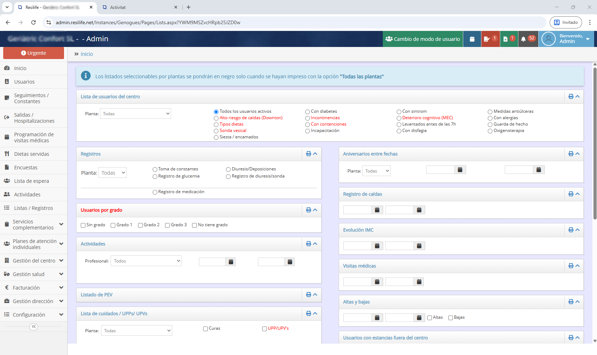Open Lista de espera sidebar item
Image resolution: width=597 pixels, height=355 pixels.
click(x=33, y=181)
